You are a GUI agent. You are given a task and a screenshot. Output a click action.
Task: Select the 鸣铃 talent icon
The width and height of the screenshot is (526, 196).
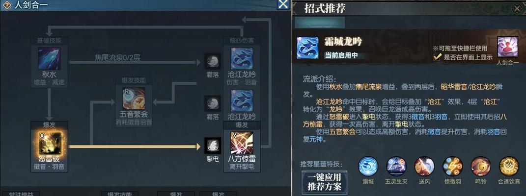481,167
